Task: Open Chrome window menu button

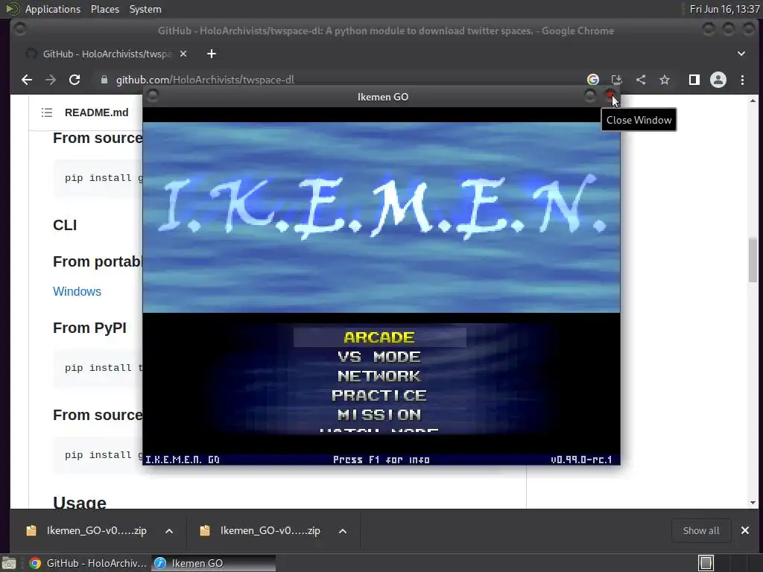Action: pos(20,29)
